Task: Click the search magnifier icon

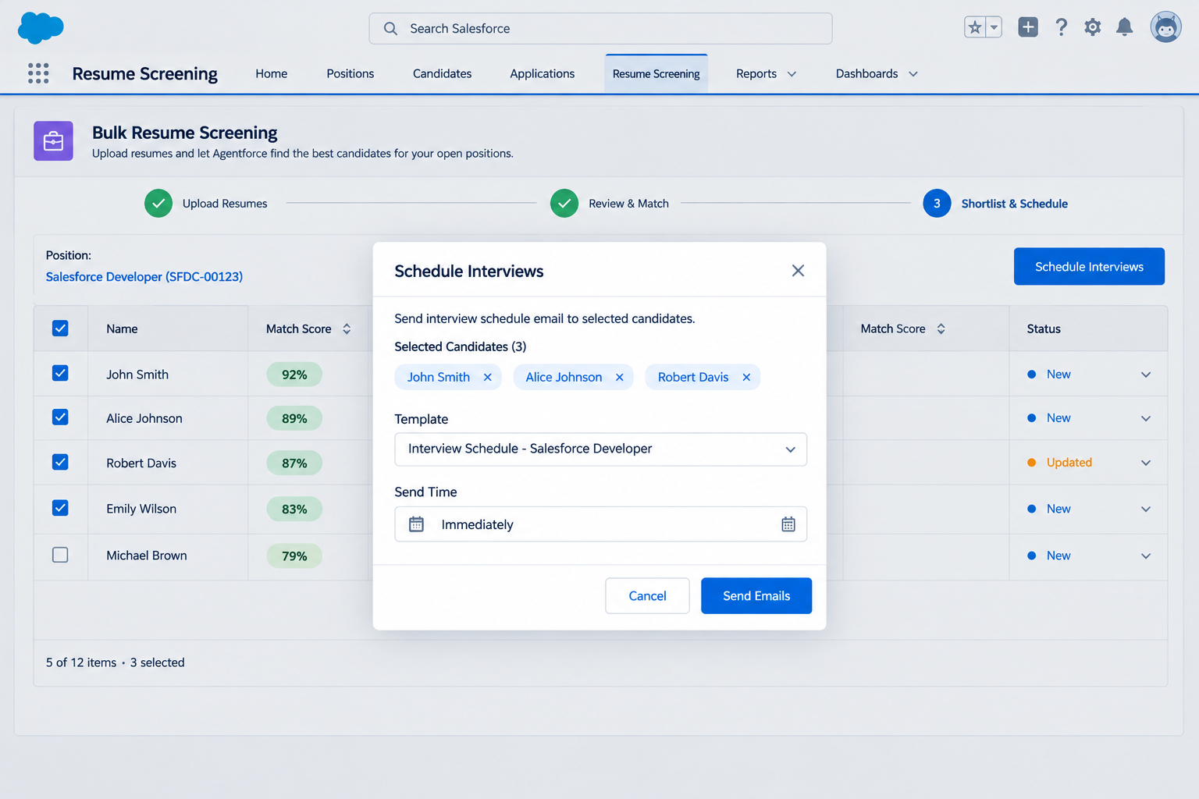Action: [x=390, y=28]
